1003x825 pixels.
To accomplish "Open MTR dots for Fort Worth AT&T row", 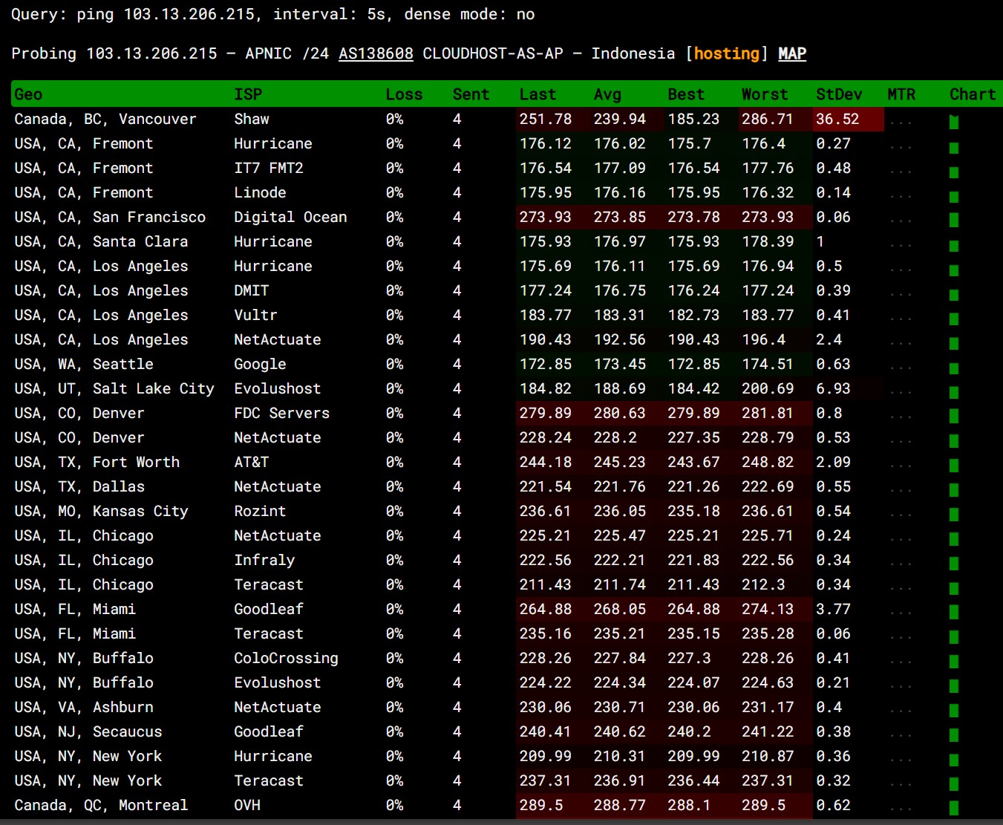I will [901, 466].
